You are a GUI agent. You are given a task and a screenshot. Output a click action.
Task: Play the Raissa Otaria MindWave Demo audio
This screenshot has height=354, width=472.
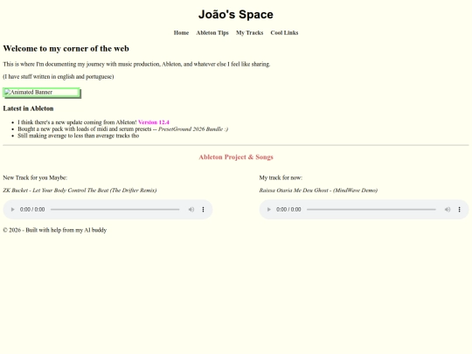[x=269, y=210]
